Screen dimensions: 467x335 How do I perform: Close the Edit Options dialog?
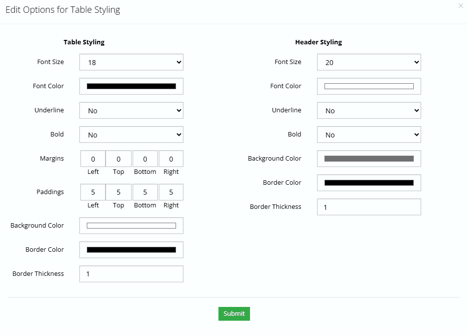(x=461, y=5)
